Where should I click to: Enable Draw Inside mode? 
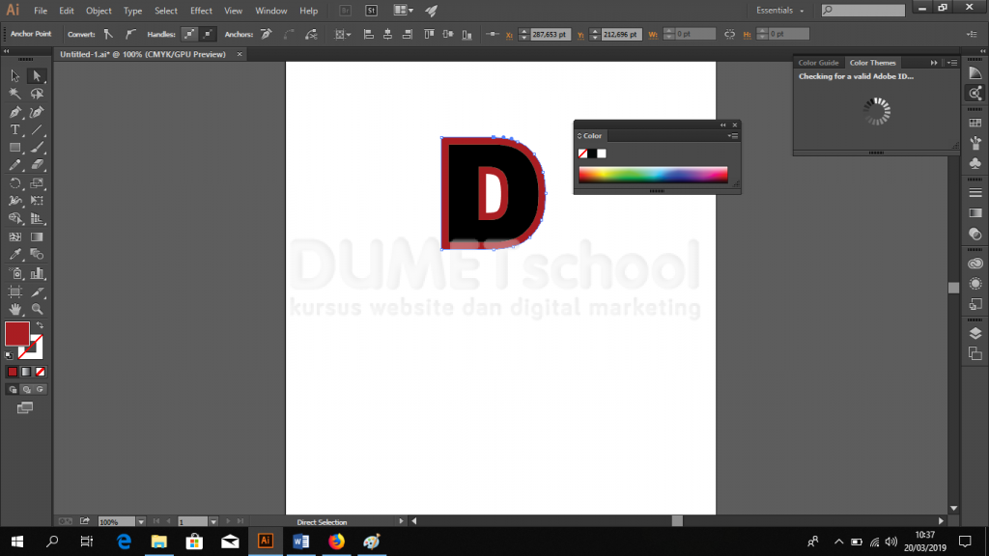(41, 390)
